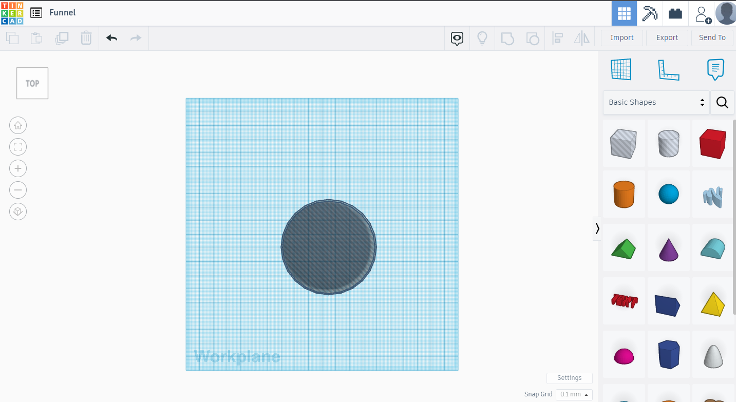
Task: Select the Ruler tool
Action: point(669,70)
